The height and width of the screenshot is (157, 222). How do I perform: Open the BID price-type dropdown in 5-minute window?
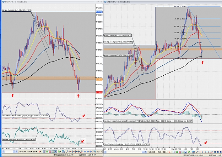click(35, 152)
